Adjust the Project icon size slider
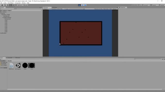 (163, 89)
